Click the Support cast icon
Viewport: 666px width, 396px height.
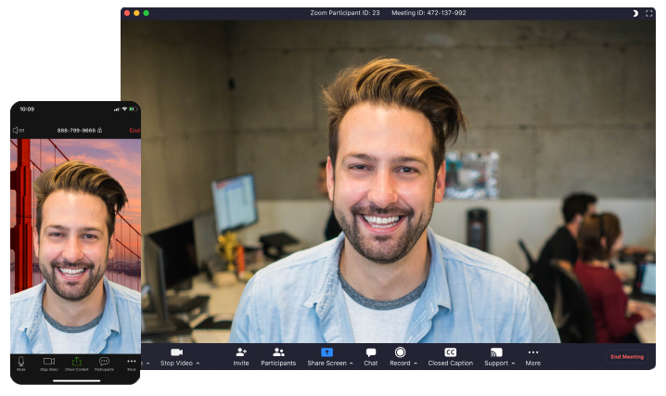click(496, 352)
